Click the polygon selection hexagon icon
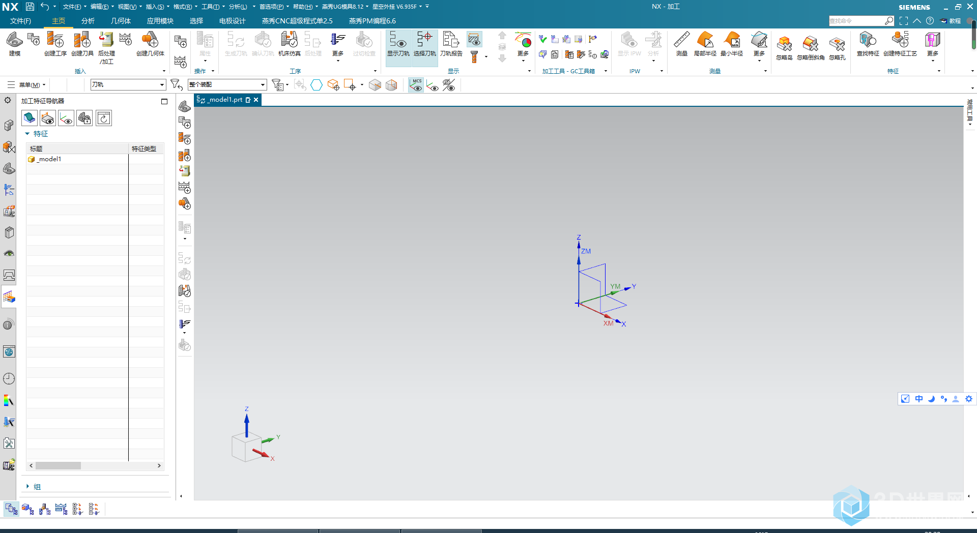Viewport: 977px width, 533px height. click(316, 85)
